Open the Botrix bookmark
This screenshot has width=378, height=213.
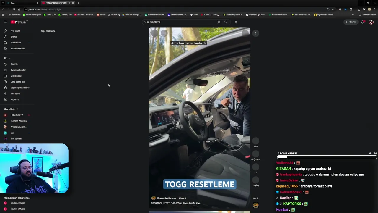(194, 15)
